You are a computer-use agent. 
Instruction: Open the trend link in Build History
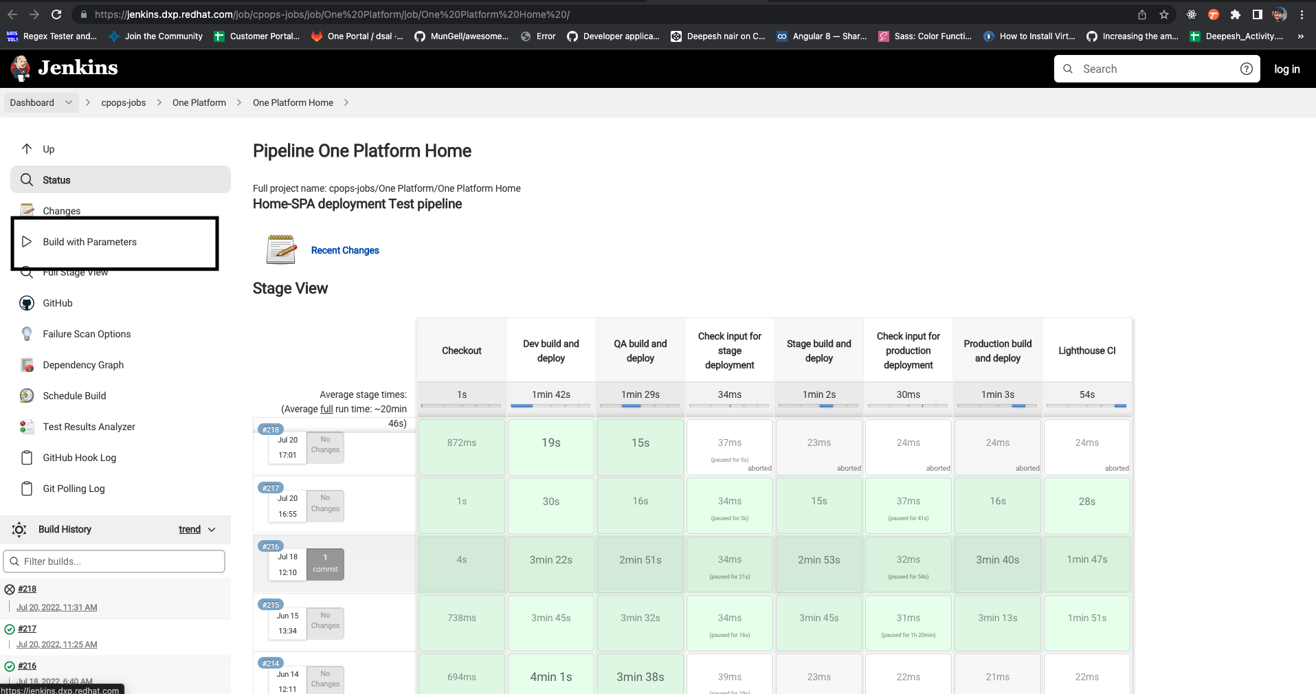[x=190, y=529]
